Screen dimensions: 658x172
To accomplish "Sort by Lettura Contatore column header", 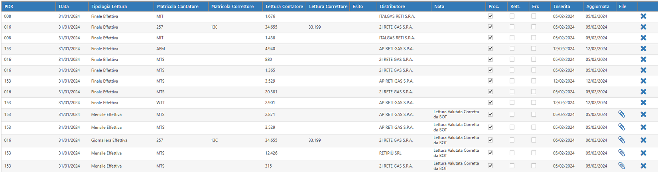I will [284, 6].
